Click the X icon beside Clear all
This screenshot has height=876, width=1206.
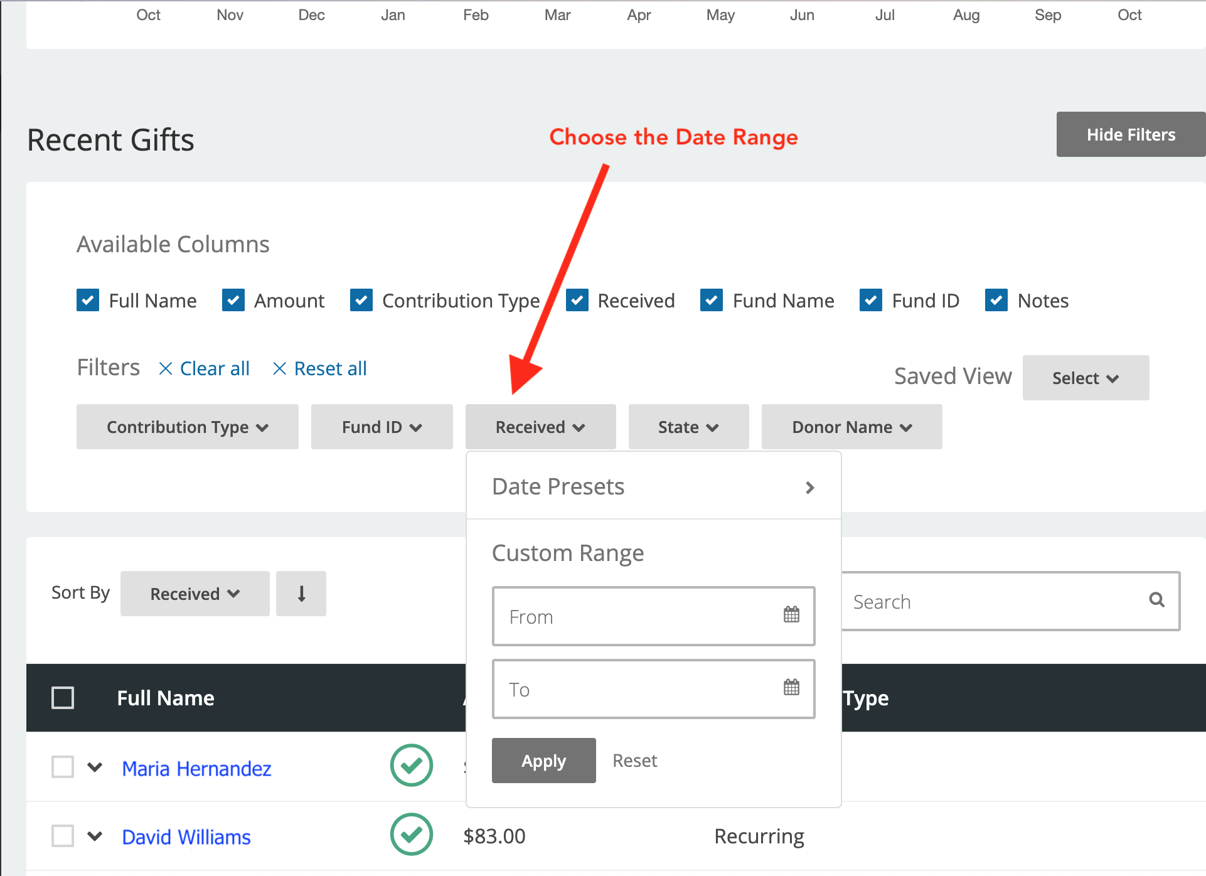click(x=166, y=369)
